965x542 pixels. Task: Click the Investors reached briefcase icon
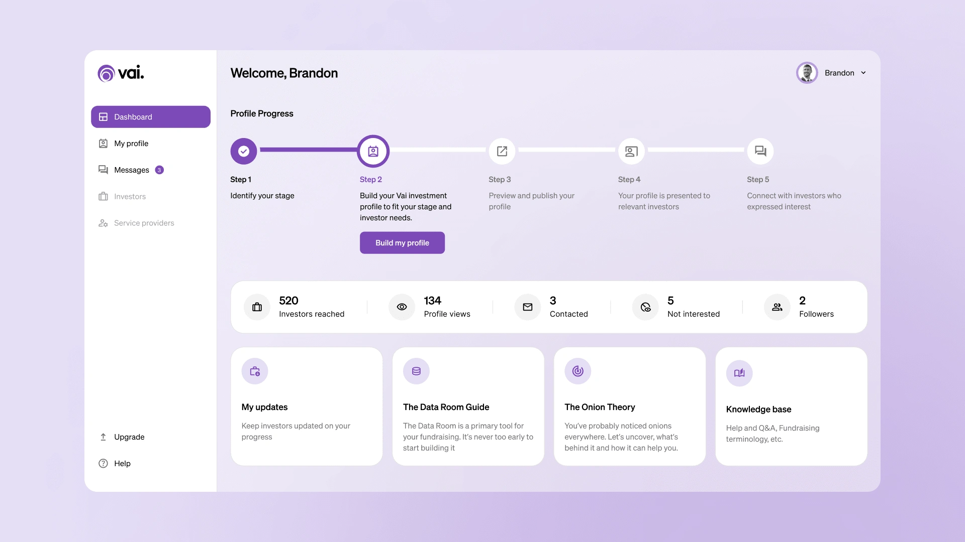pyautogui.click(x=257, y=307)
